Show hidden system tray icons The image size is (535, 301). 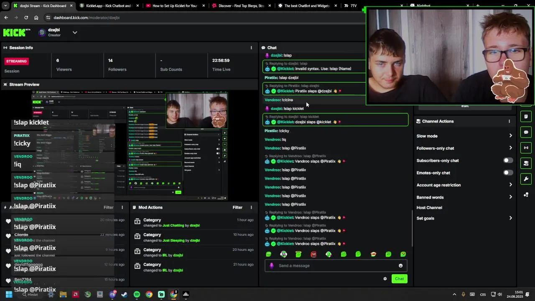[x=454, y=294]
